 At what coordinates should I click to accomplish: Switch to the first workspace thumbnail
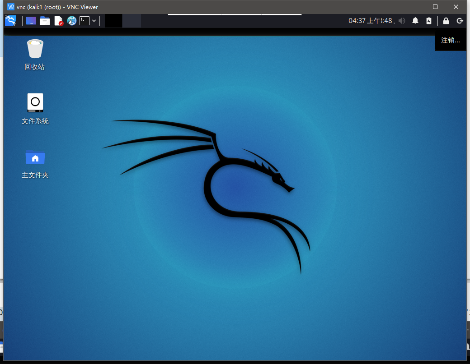(x=113, y=21)
